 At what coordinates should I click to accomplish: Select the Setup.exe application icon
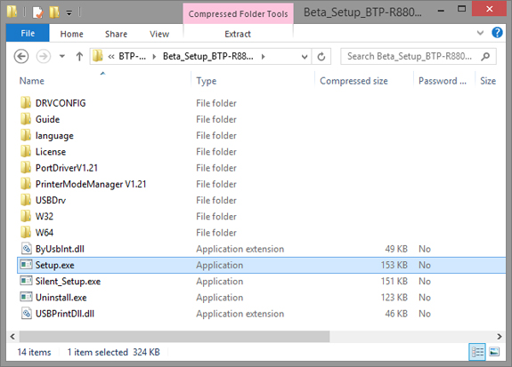(26, 265)
